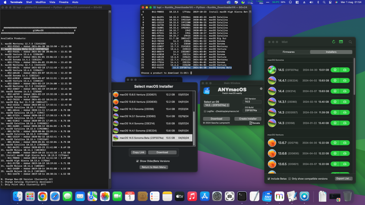Download the 14.5 beta installer in Mist
Screen dimensions: 365x205
pos(335,70)
